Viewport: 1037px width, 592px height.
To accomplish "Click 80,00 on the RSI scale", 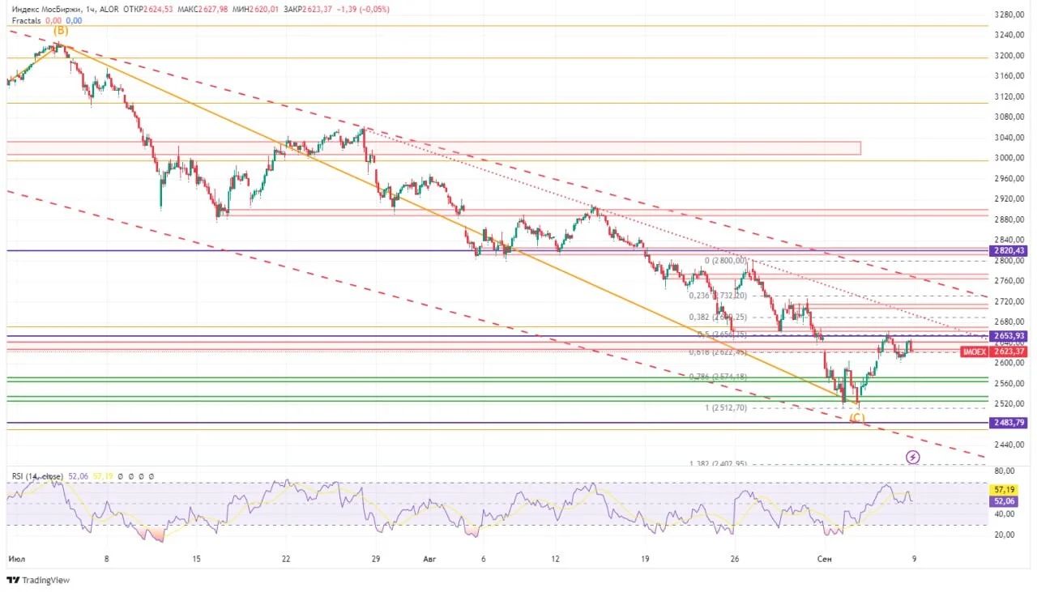I will click(x=1005, y=471).
